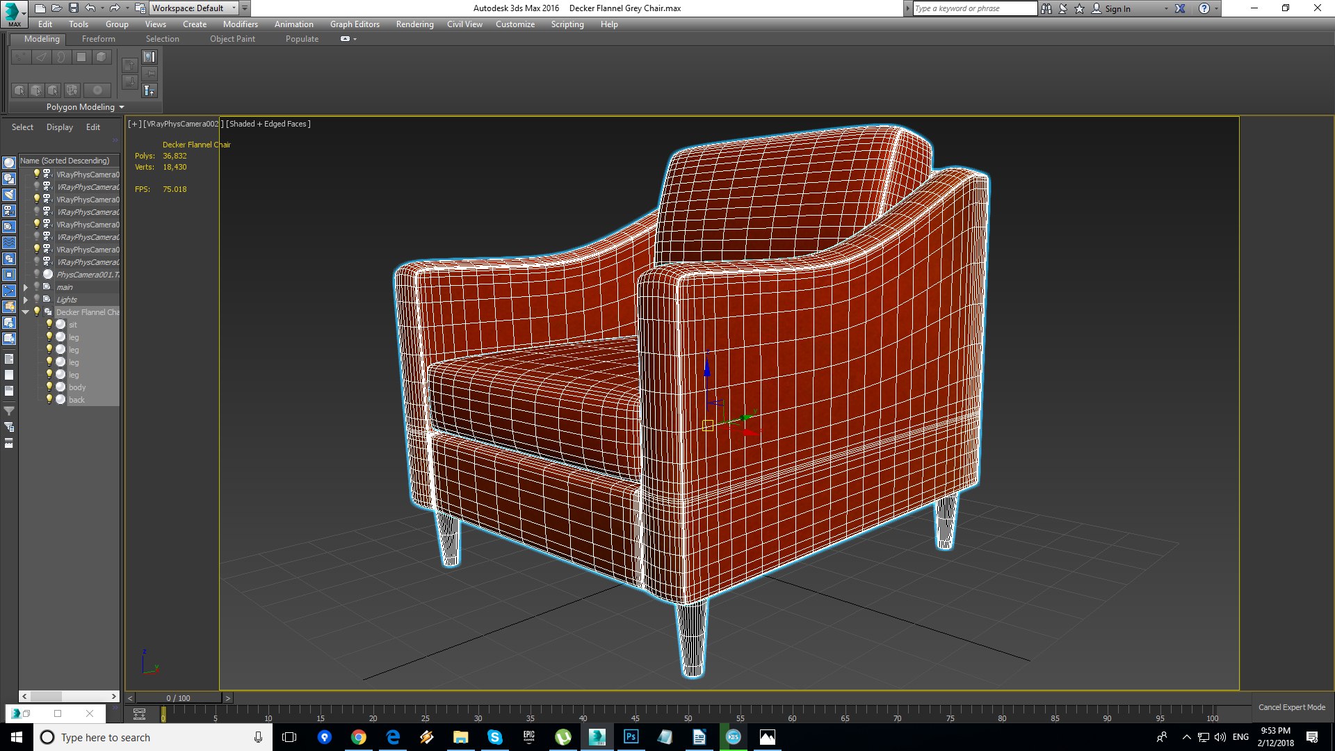Open the Rendering menu
The image size is (1335, 751).
(x=414, y=24)
